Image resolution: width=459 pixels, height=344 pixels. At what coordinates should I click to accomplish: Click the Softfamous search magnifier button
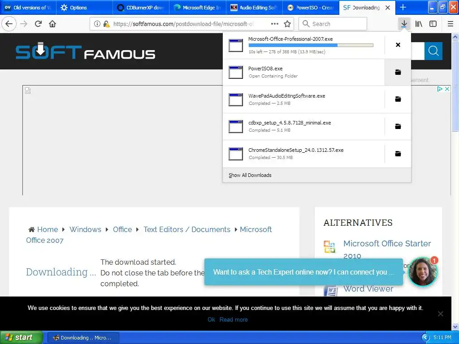point(433,51)
